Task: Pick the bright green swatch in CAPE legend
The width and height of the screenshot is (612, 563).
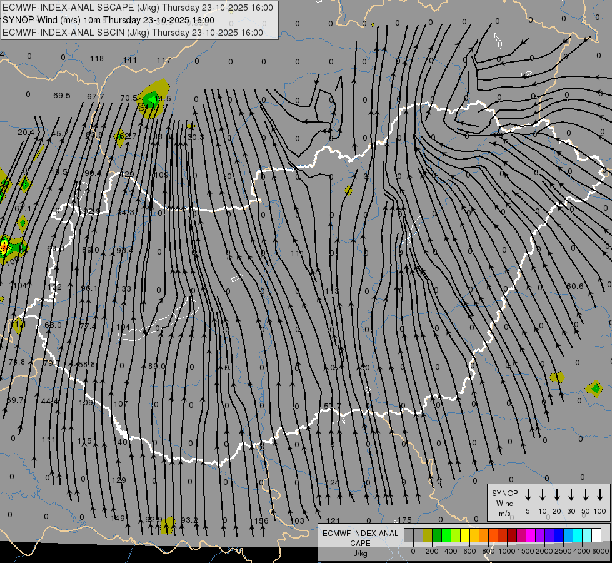Action: click(x=446, y=535)
